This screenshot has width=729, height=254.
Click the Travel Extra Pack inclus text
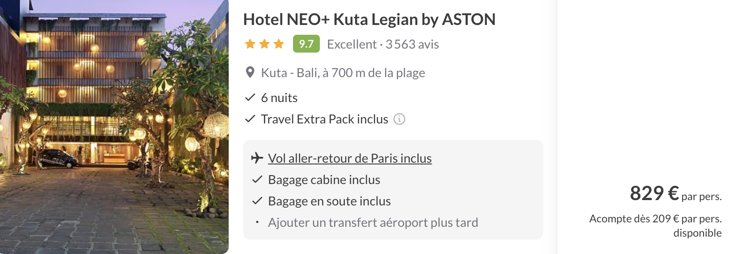pos(324,119)
